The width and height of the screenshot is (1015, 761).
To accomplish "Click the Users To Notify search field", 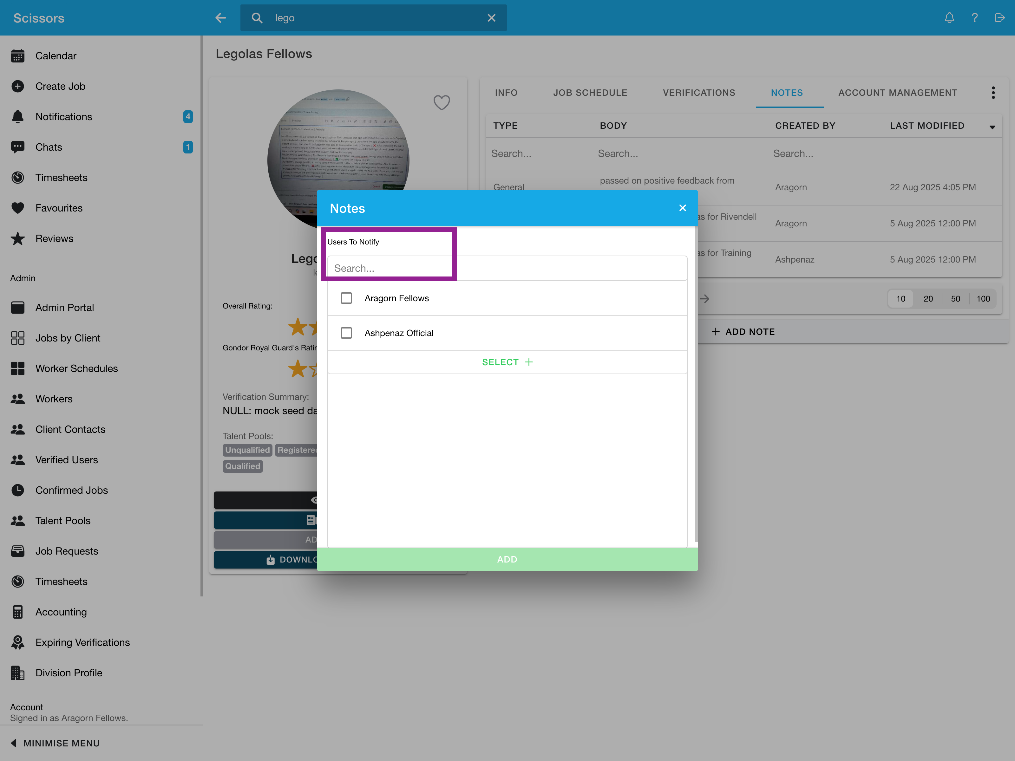I will pos(507,268).
